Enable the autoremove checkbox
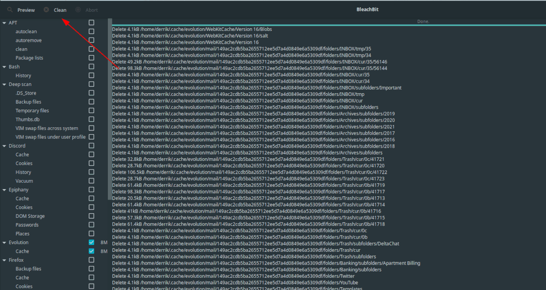 click(x=91, y=40)
